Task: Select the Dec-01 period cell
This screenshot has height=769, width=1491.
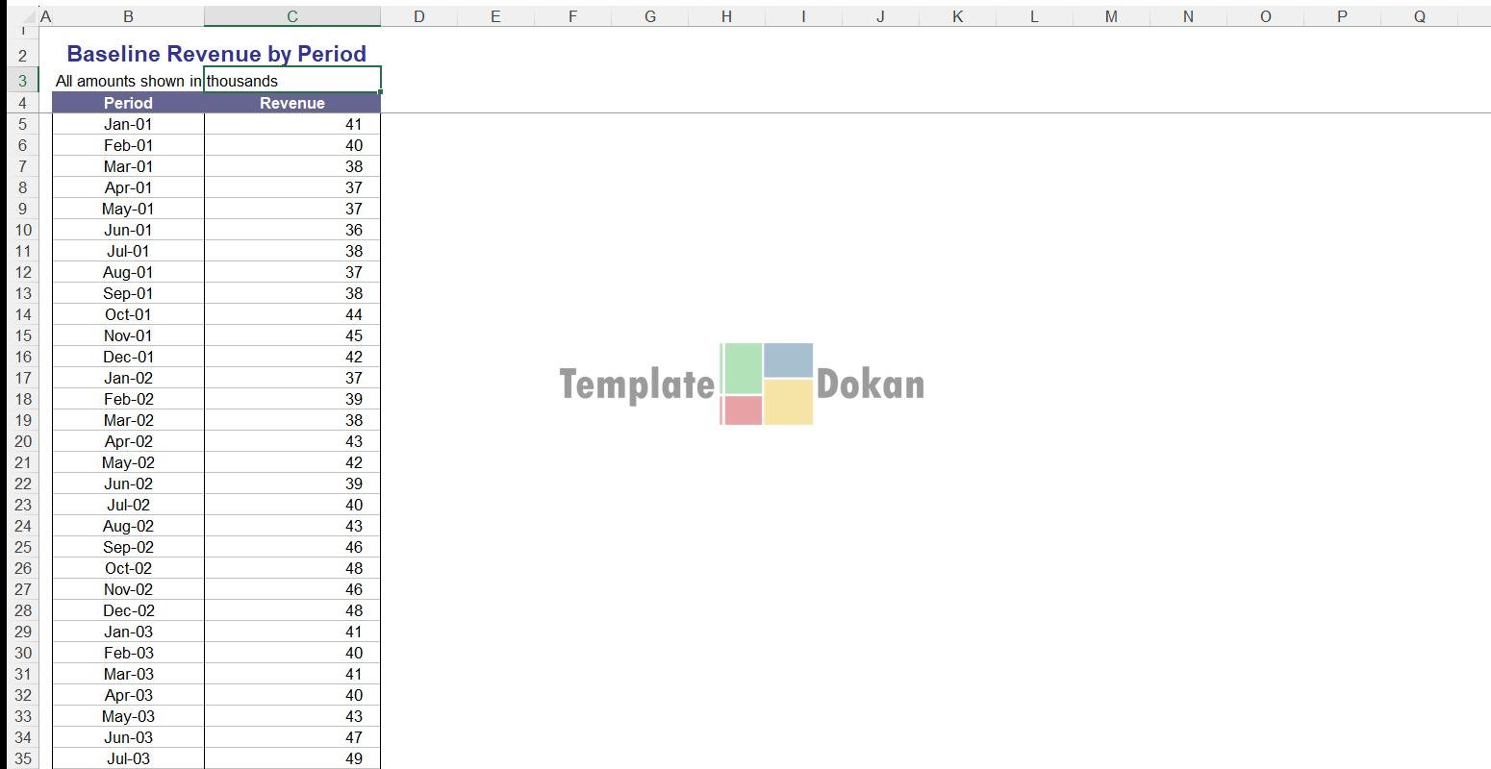Action: tap(128, 357)
